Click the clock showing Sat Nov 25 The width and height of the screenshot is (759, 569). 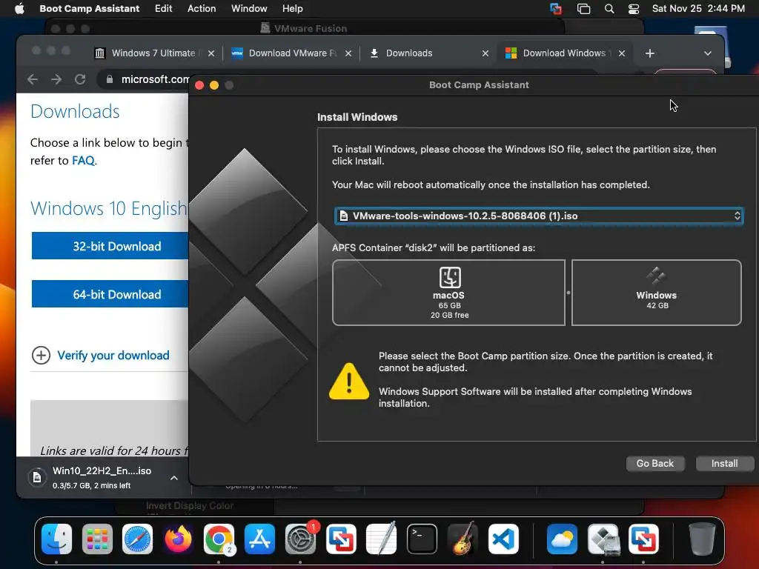[x=698, y=9]
